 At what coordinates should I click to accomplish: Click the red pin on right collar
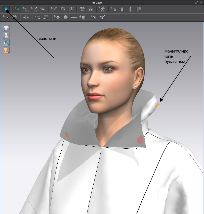139,140
